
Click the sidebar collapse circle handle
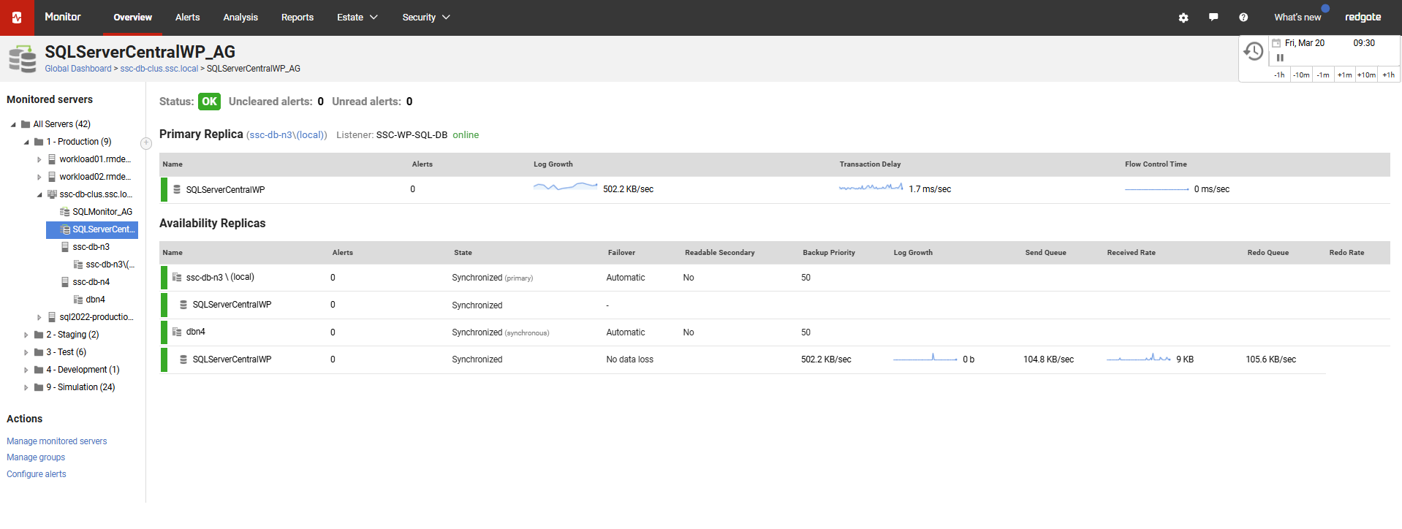click(x=146, y=143)
